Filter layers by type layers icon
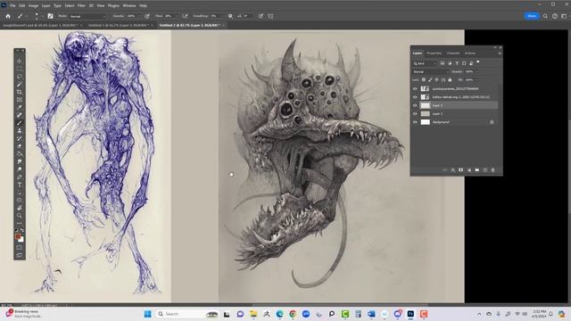The width and height of the screenshot is (571, 321). (x=457, y=63)
